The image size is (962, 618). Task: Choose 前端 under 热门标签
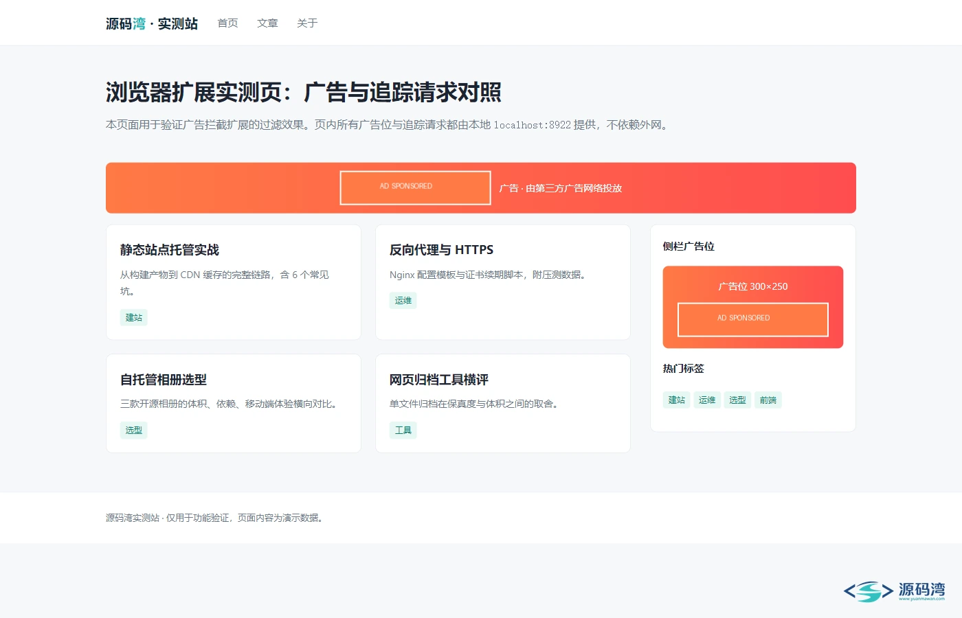pyautogui.click(x=768, y=400)
